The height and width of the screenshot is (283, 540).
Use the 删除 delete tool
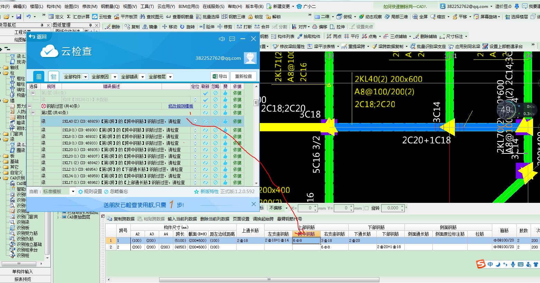pos(113,27)
